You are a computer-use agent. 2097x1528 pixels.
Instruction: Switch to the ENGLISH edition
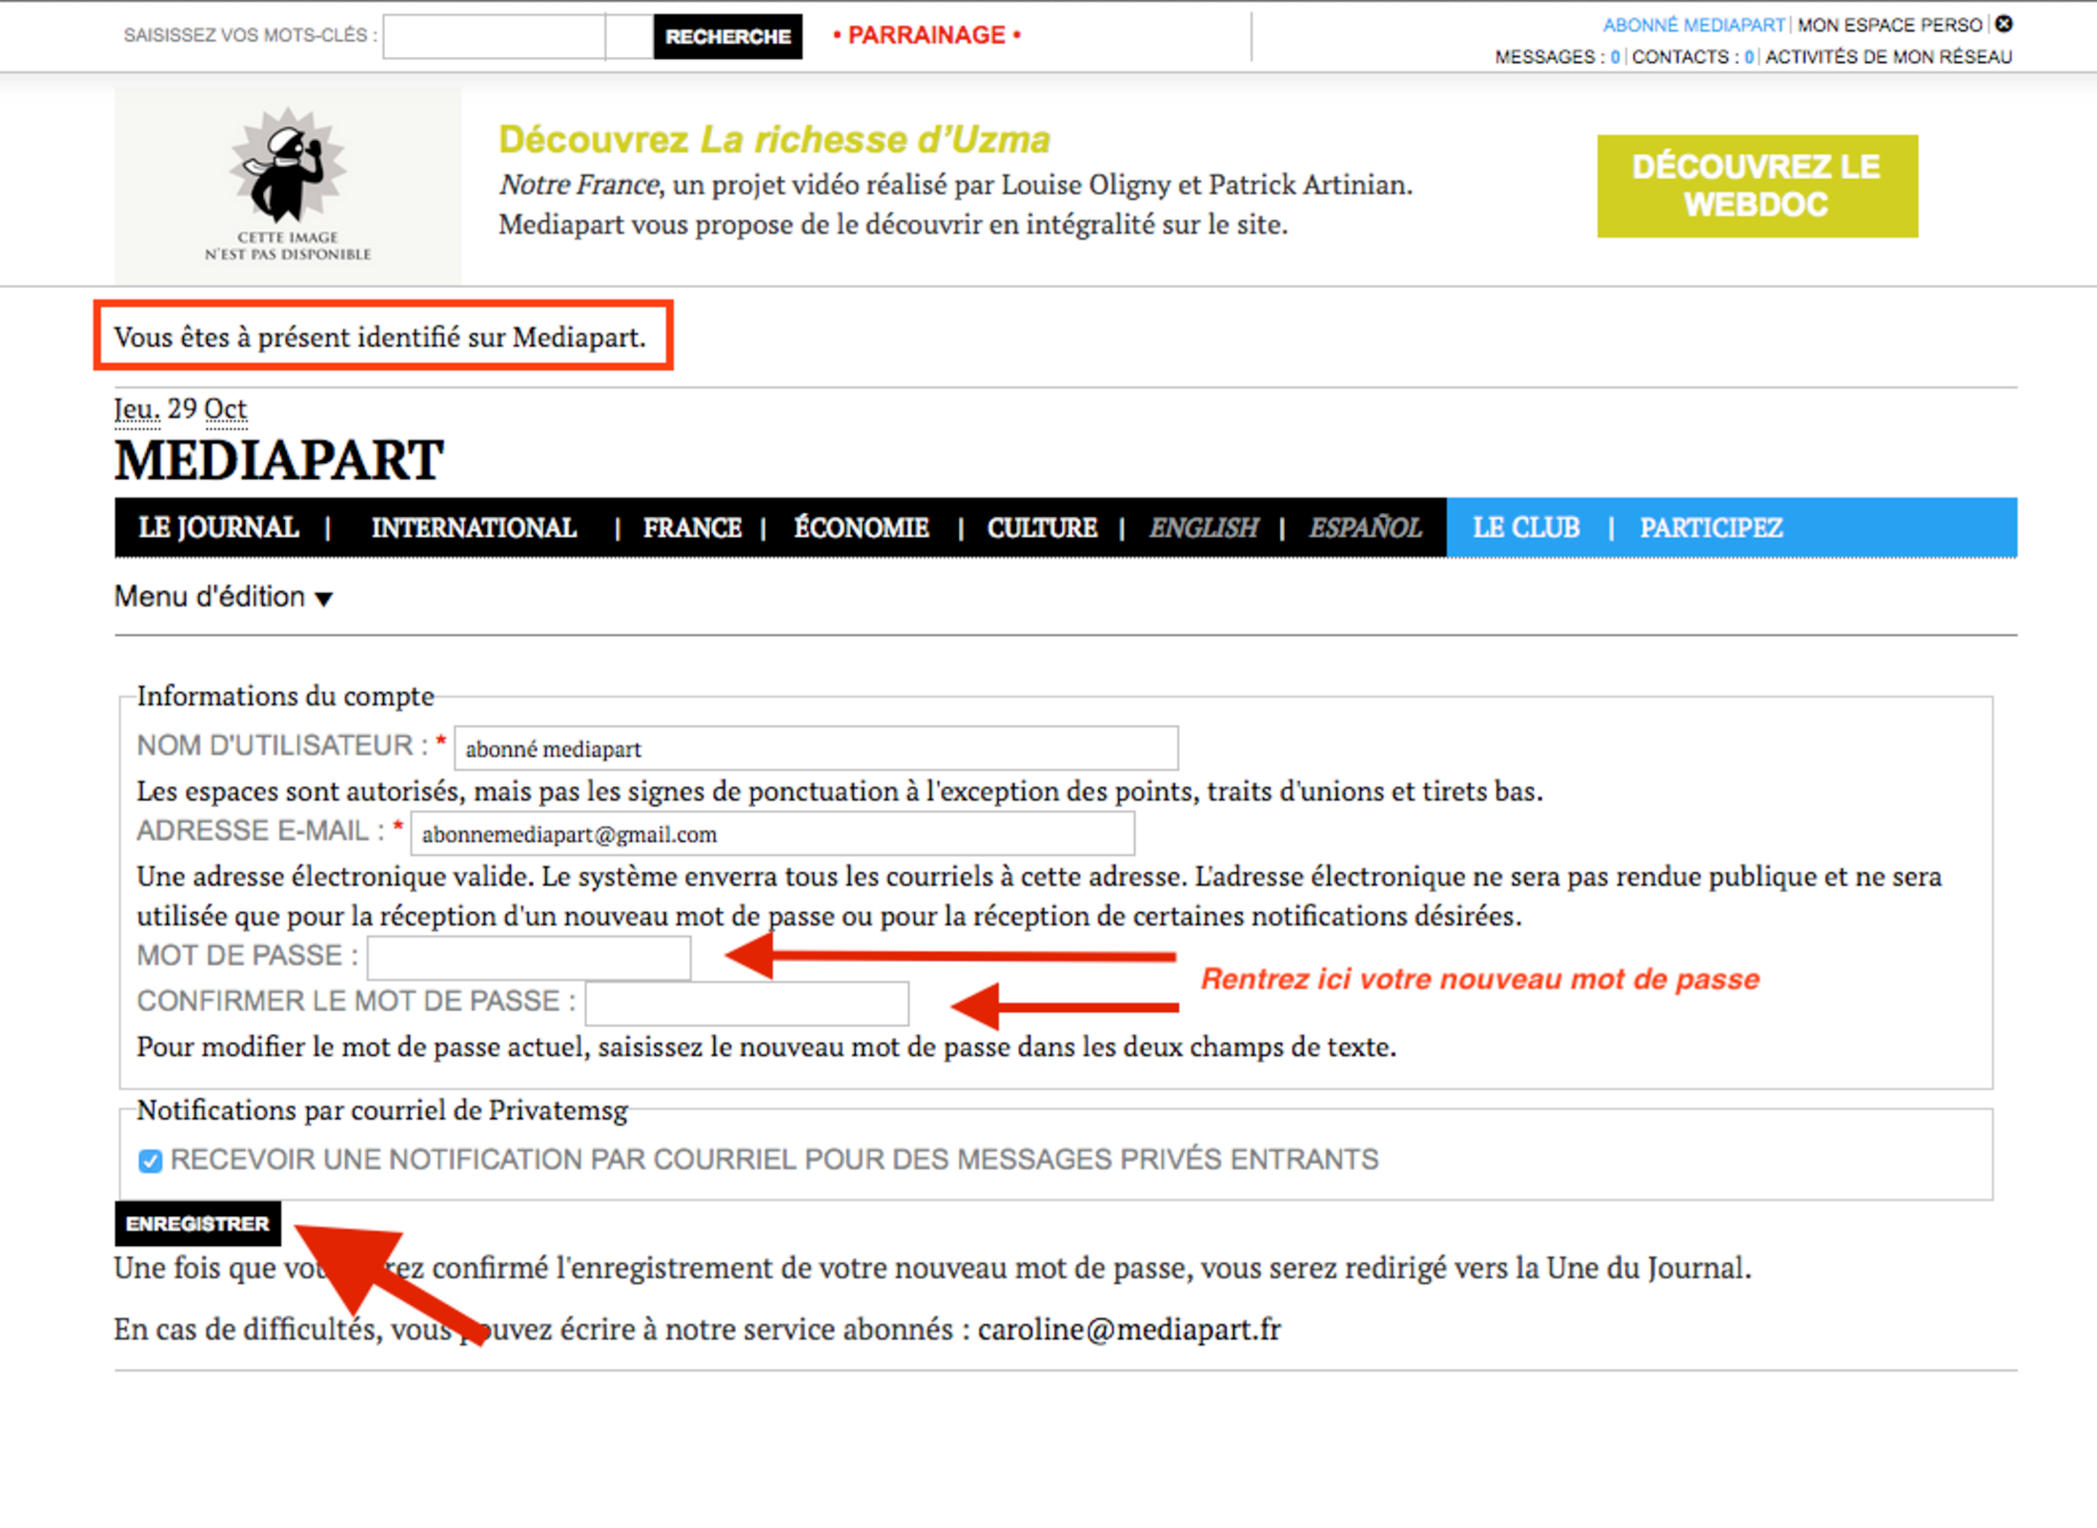click(x=1204, y=527)
